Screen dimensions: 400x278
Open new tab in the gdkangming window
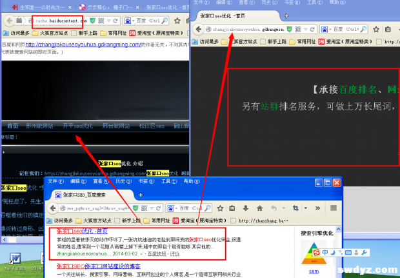(x=286, y=16)
